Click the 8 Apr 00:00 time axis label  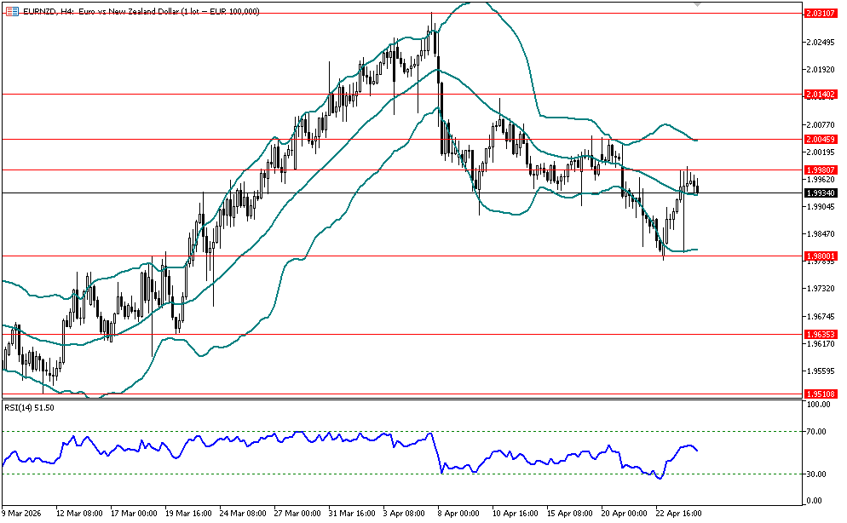(458, 514)
